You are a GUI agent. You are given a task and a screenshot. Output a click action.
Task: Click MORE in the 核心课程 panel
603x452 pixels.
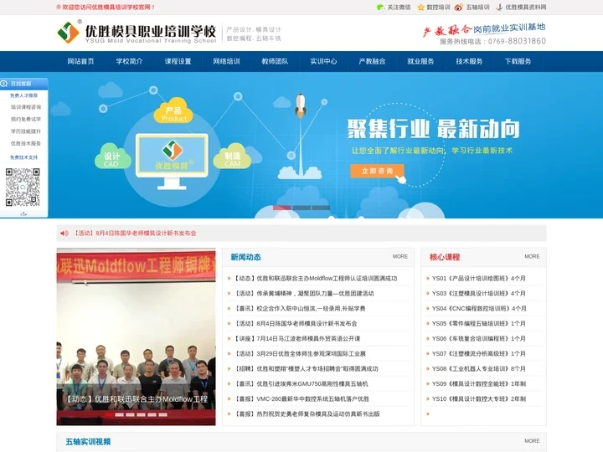click(x=532, y=256)
